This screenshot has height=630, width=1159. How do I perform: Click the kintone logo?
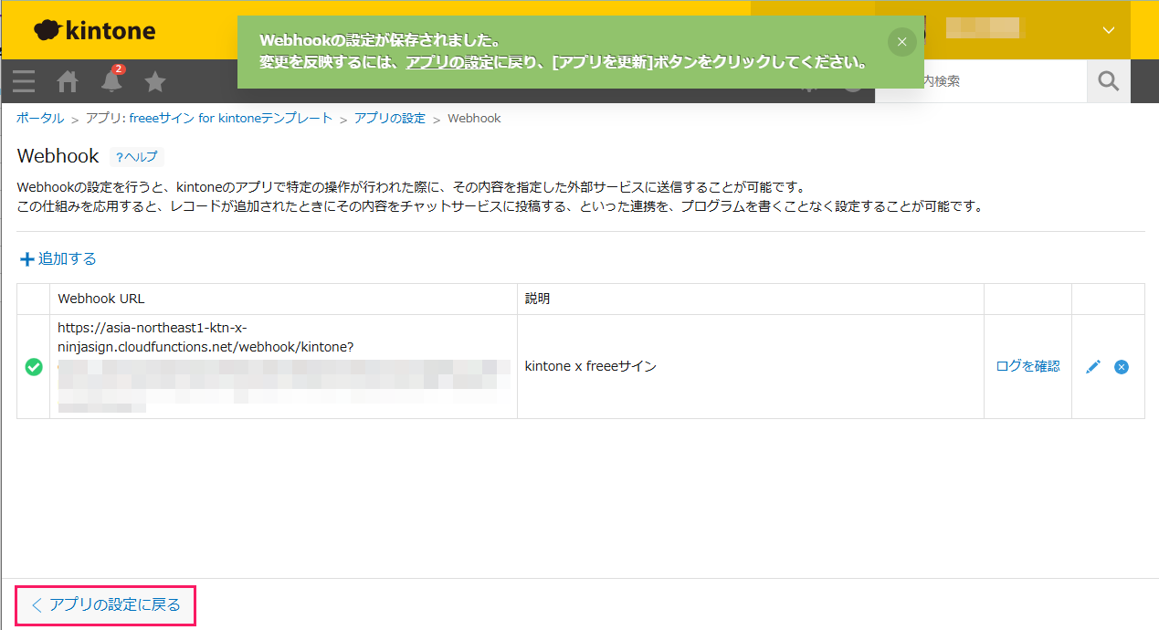tap(95, 30)
